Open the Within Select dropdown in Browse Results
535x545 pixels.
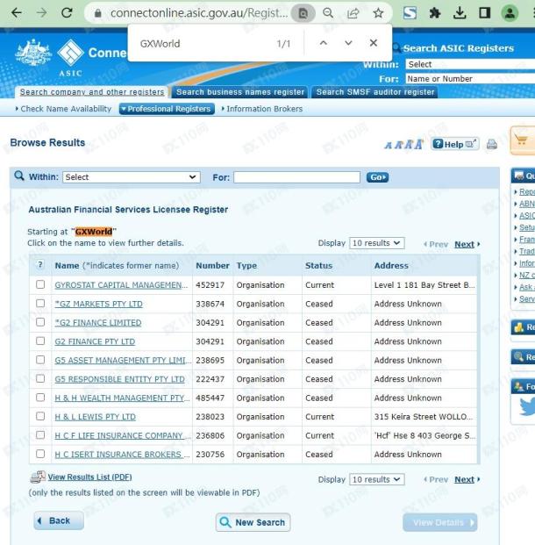tap(132, 177)
